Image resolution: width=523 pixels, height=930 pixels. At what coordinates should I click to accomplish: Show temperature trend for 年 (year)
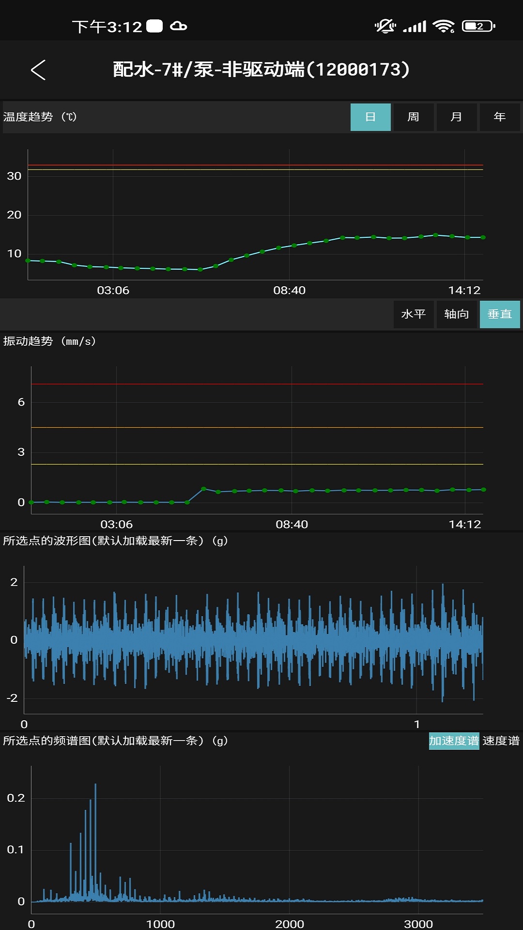point(499,117)
